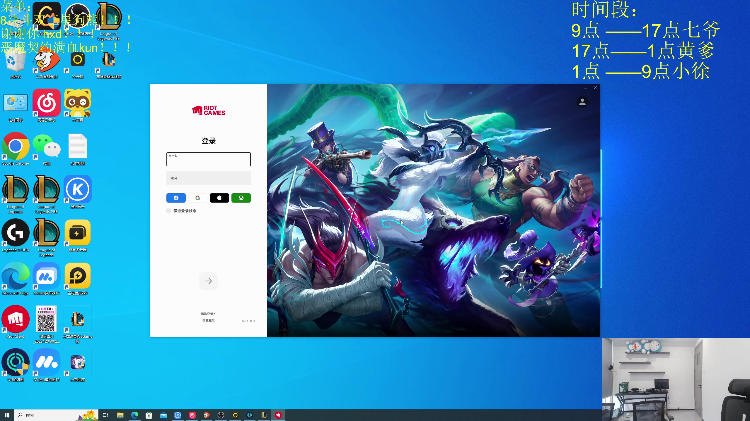The width and height of the screenshot is (750, 421).
Task: Toggle the Google login option
Action: tap(197, 198)
